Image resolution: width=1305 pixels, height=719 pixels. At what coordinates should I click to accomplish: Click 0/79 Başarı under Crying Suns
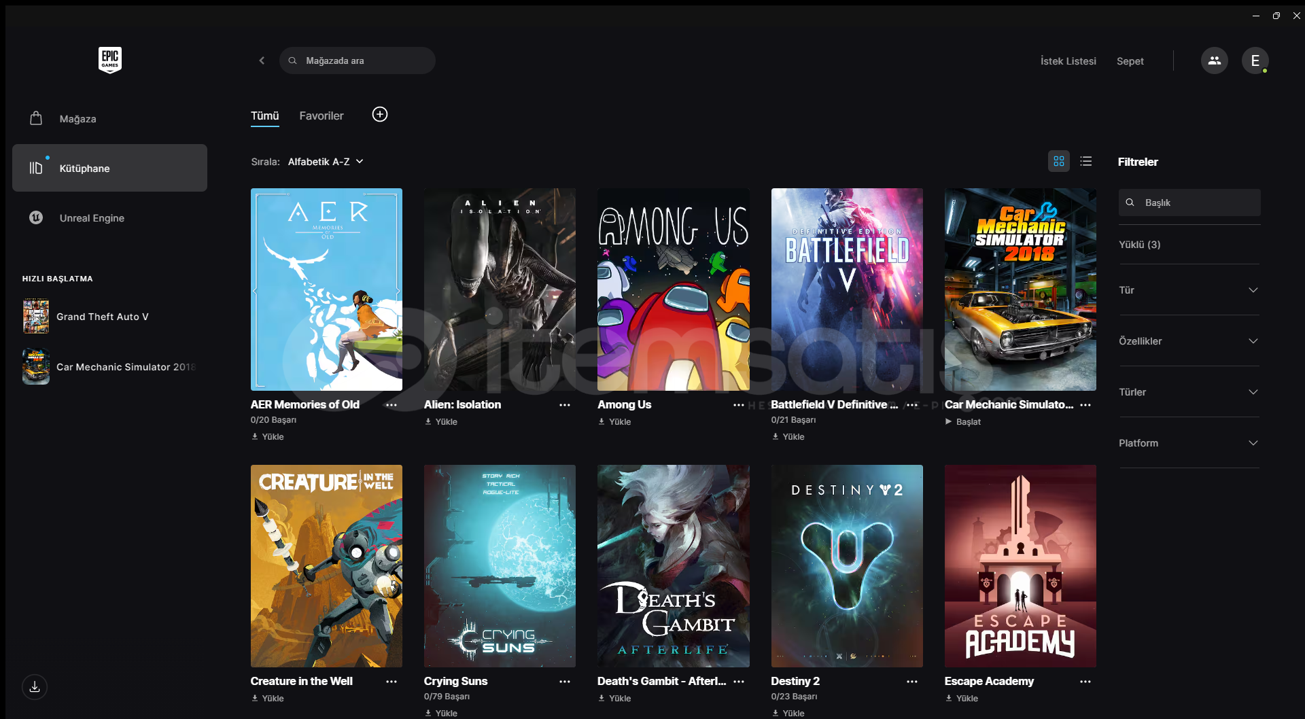447,697
